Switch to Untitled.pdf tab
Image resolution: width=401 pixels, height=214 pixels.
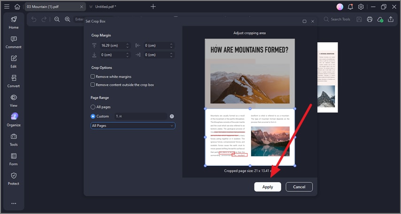(105, 7)
